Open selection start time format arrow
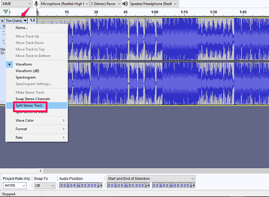Viewport: 269px width, 197px height. [149, 185]
